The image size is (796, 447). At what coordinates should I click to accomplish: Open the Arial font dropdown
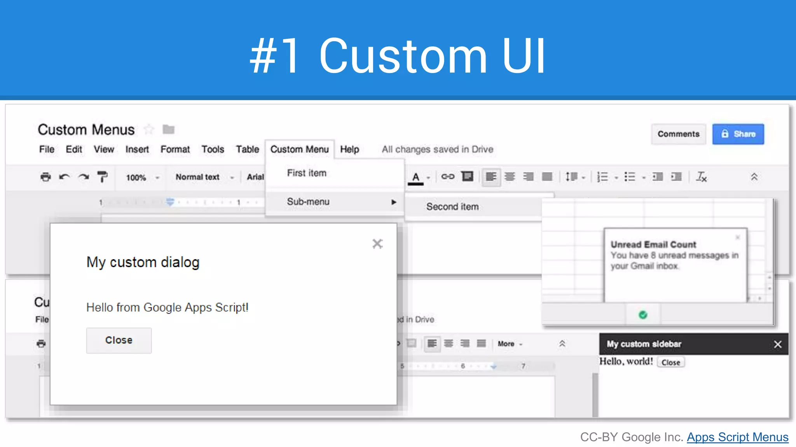coord(255,177)
